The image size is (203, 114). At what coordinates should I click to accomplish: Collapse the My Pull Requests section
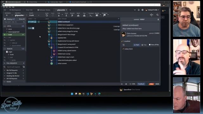click(x=5, y=70)
